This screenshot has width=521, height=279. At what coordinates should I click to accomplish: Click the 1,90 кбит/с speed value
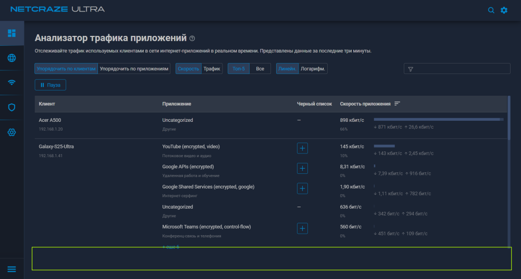pyautogui.click(x=352, y=187)
